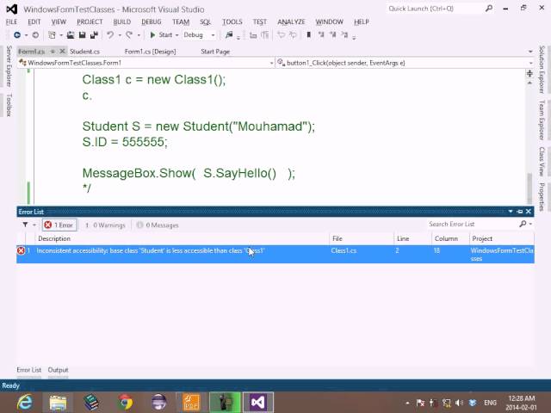Open the Error List window options dropdown

(x=511, y=212)
